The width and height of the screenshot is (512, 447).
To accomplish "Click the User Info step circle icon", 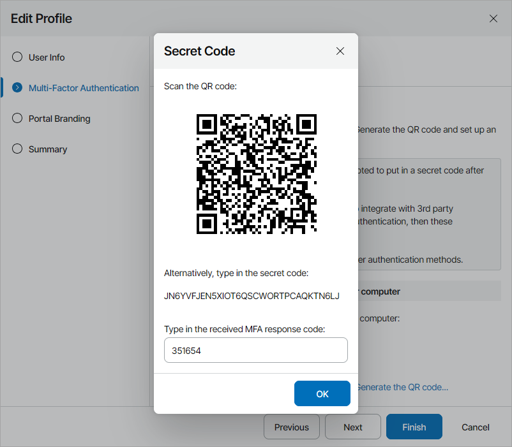I will (17, 57).
